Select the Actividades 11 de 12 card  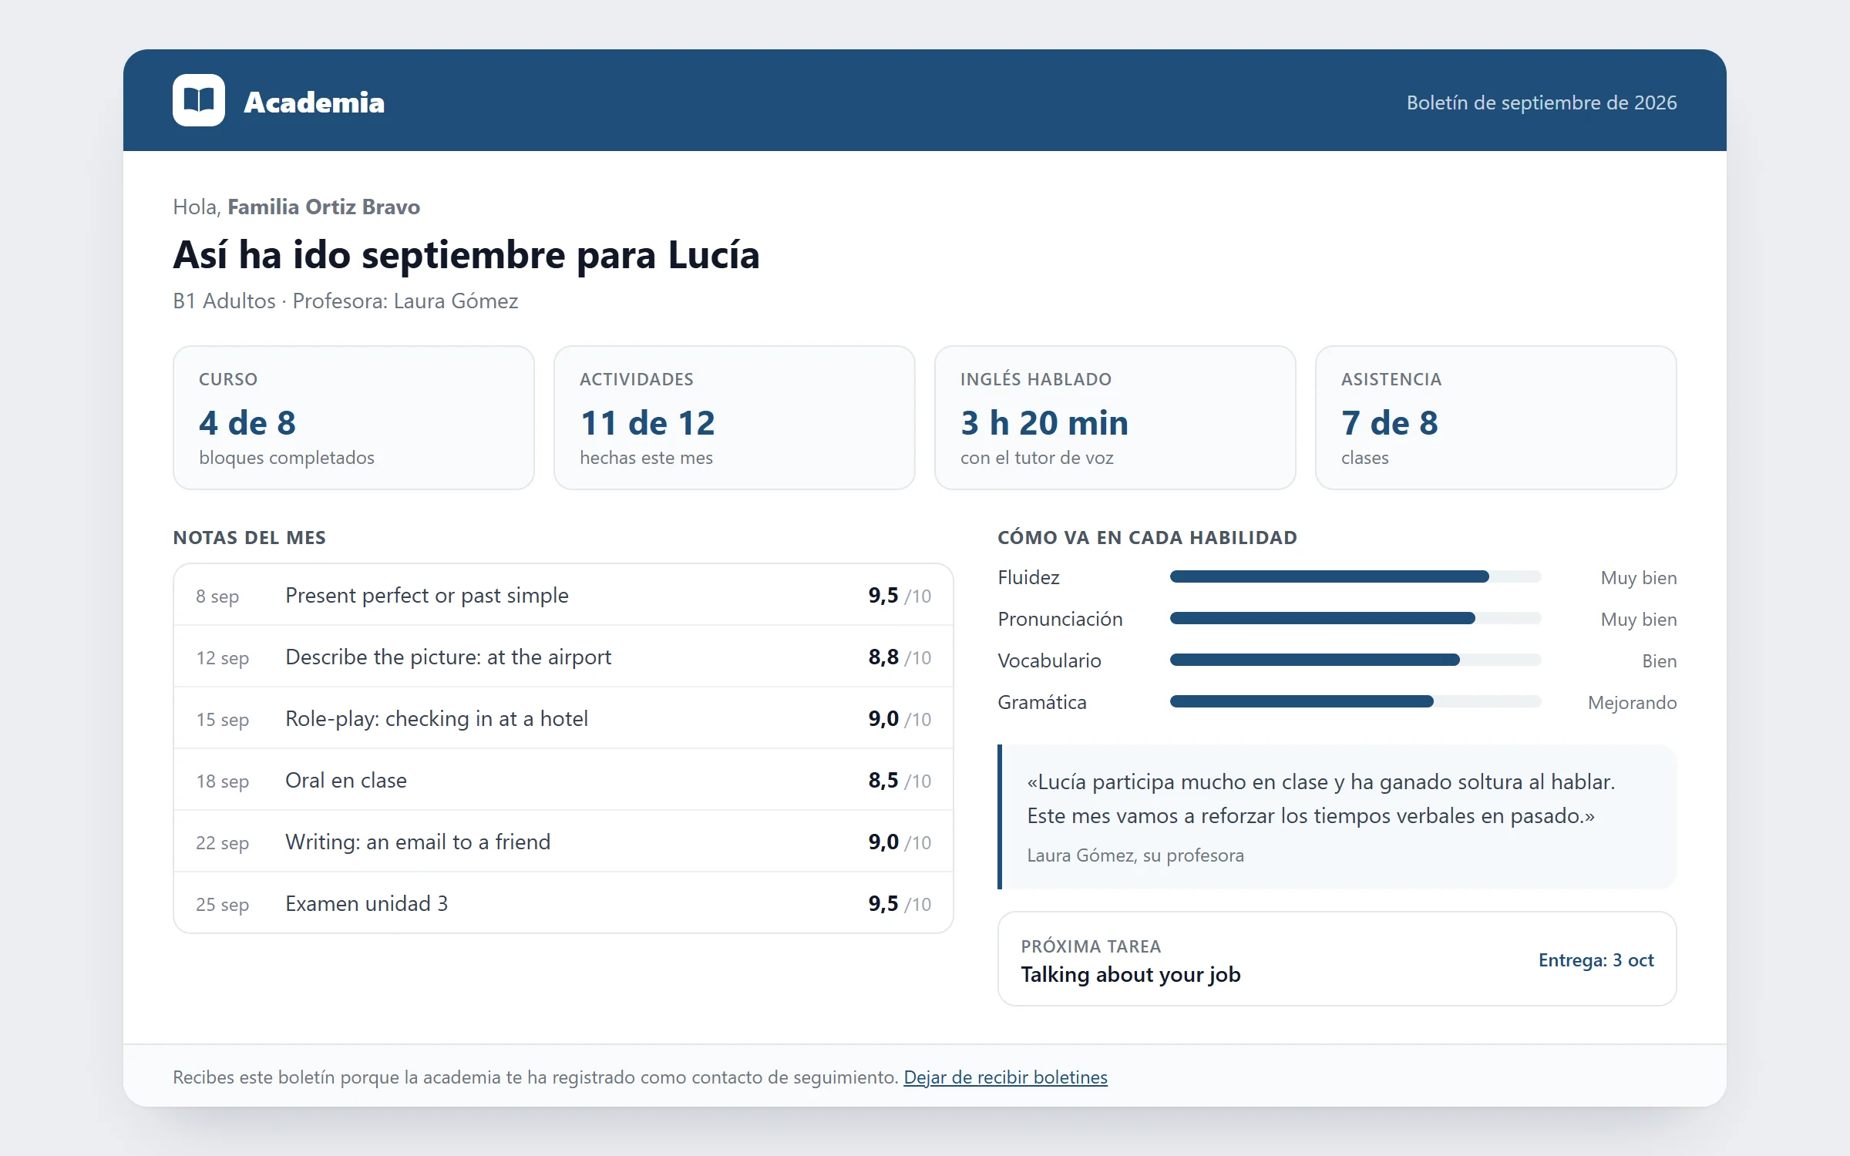(x=735, y=418)
